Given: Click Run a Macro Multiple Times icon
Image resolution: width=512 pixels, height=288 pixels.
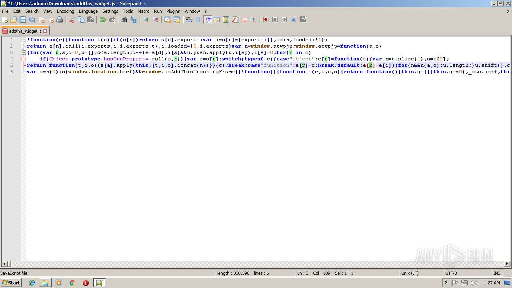Looking at the screenshot, I should pyautogui.click(x=293, y=20).
